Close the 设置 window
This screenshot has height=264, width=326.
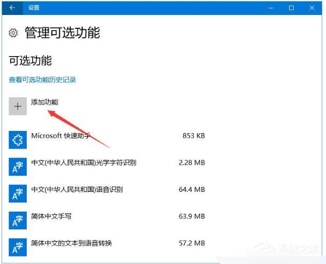(312, 8)
